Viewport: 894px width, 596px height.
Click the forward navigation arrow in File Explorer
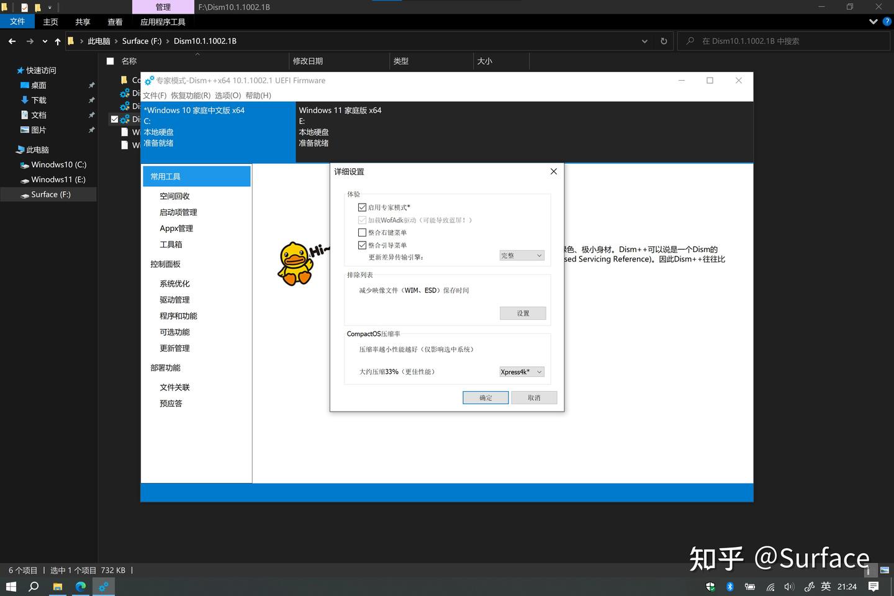[x=29, y=41]
